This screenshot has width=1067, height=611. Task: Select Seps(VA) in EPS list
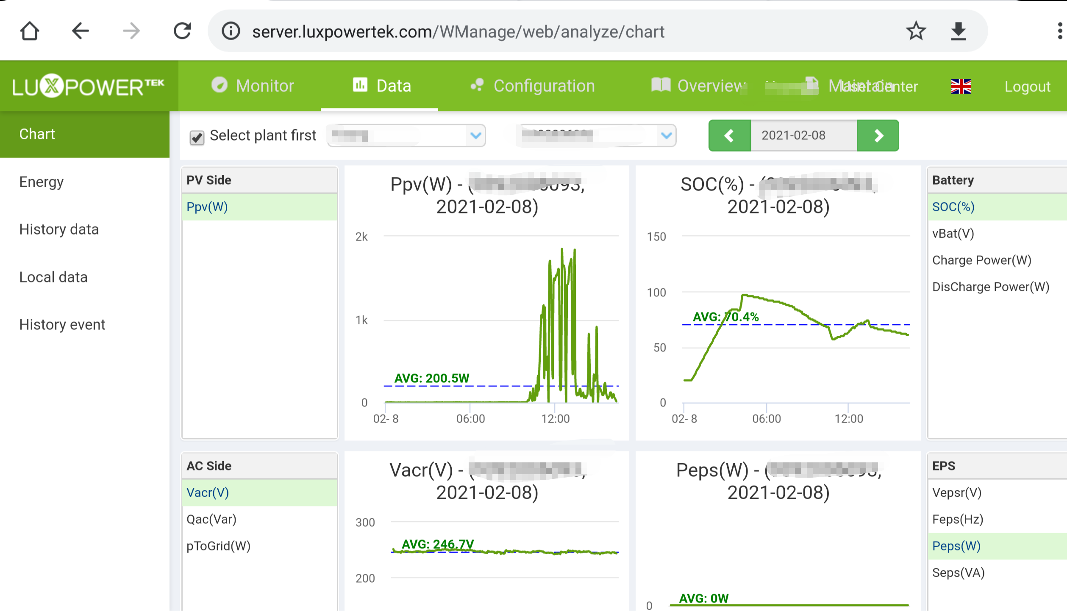[x=997, y=573]
